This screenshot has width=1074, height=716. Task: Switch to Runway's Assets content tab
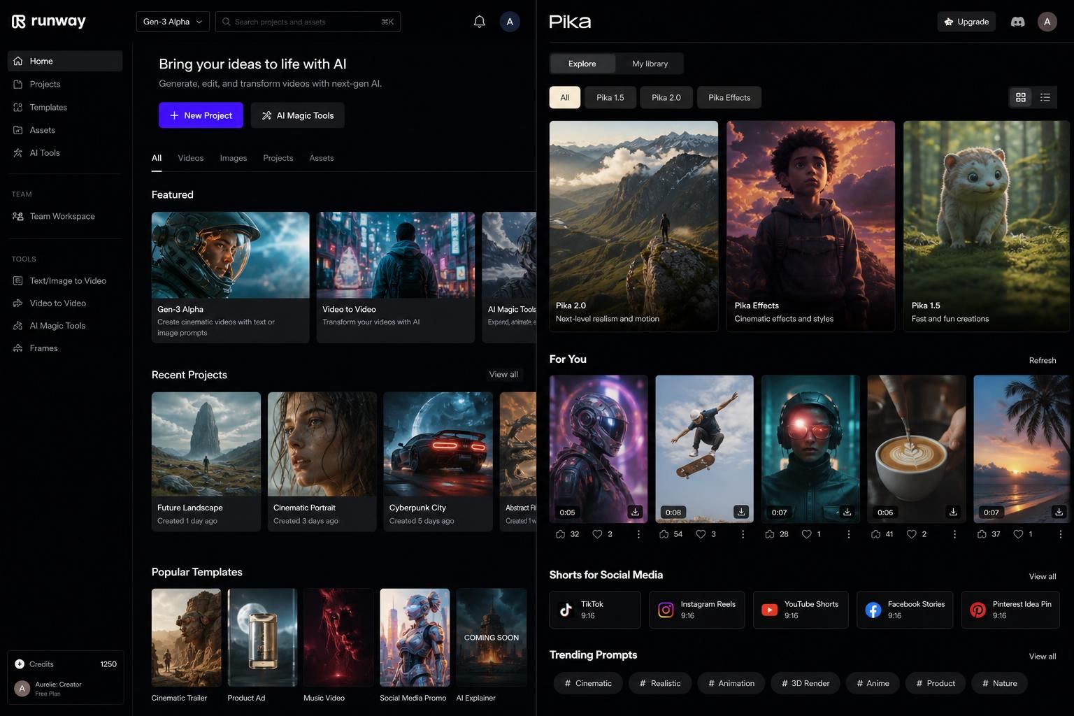(x=322, y=158)
